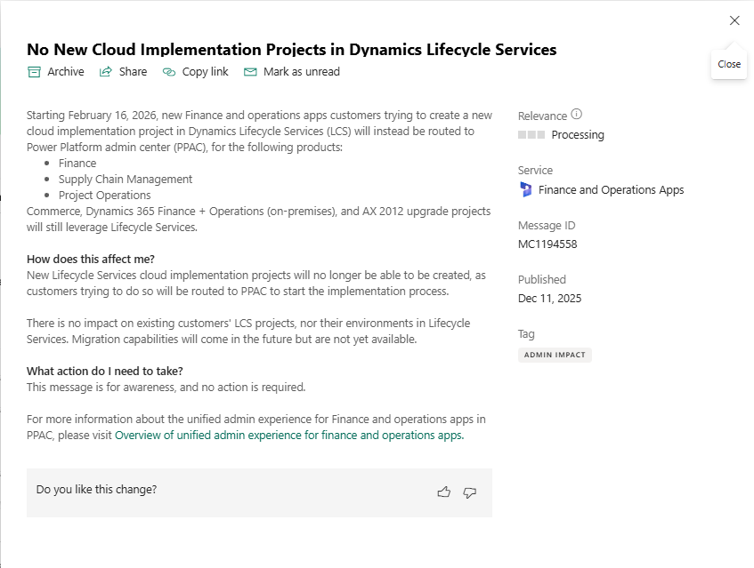Click the Mark as unread label
Viewport: 754px width, 568px height.
(302, 71)
